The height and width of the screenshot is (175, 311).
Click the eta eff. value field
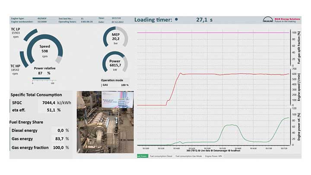(52, 110)
